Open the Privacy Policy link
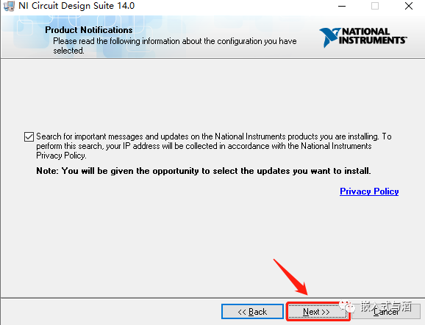The height and width of the screenshot is (325, 425). click(x=369, y=191)
